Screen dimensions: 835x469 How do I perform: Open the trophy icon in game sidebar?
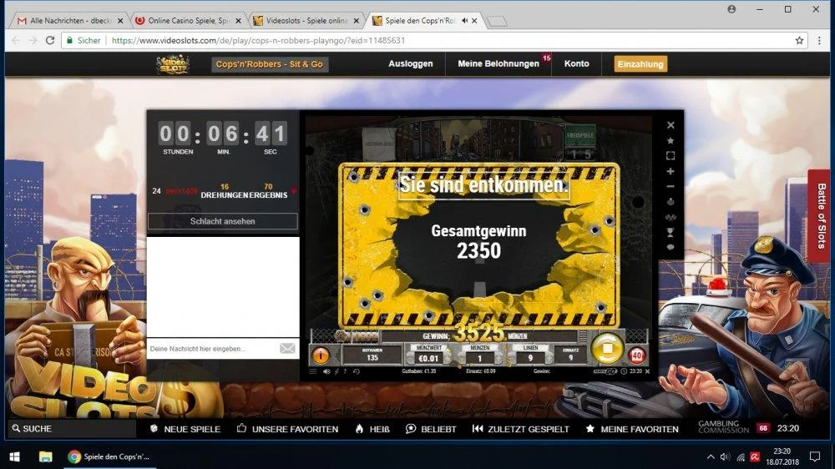pyautogui.click(x=671, y=233)
